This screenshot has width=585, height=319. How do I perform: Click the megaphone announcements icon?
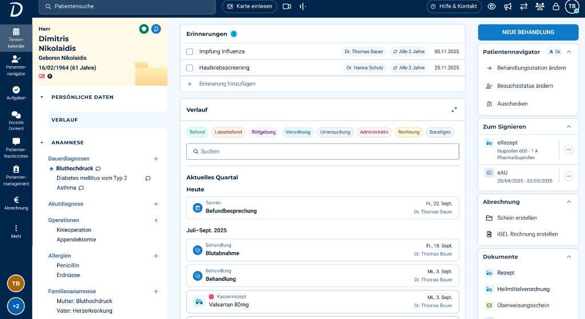coord(508,6)
